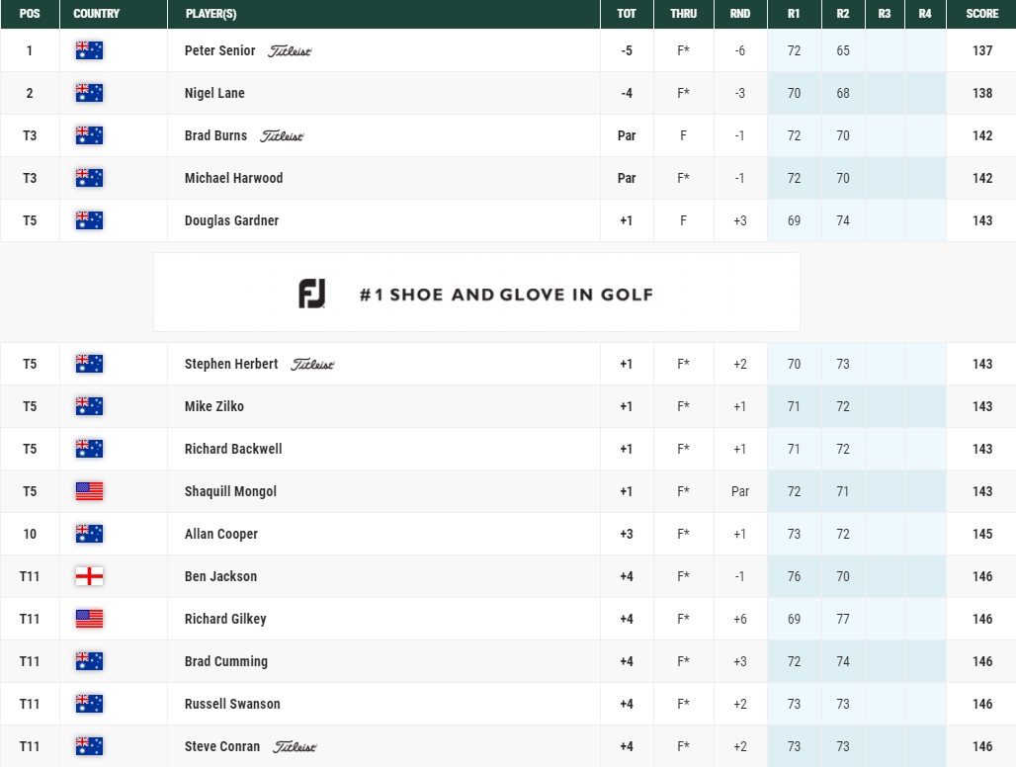This screenshot has width=1016, height=767.
Task: Select the POS column header
Action: coord(30,14)
